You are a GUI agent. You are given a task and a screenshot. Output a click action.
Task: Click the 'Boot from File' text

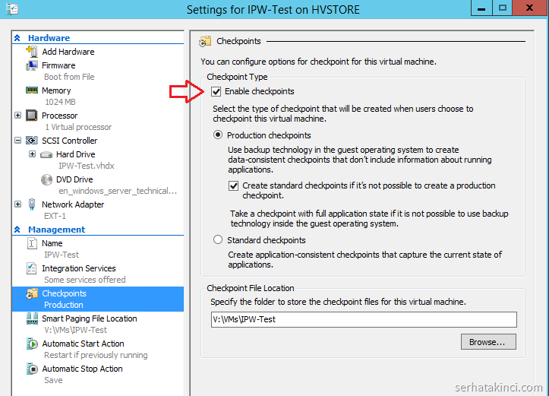pos(69,77)
